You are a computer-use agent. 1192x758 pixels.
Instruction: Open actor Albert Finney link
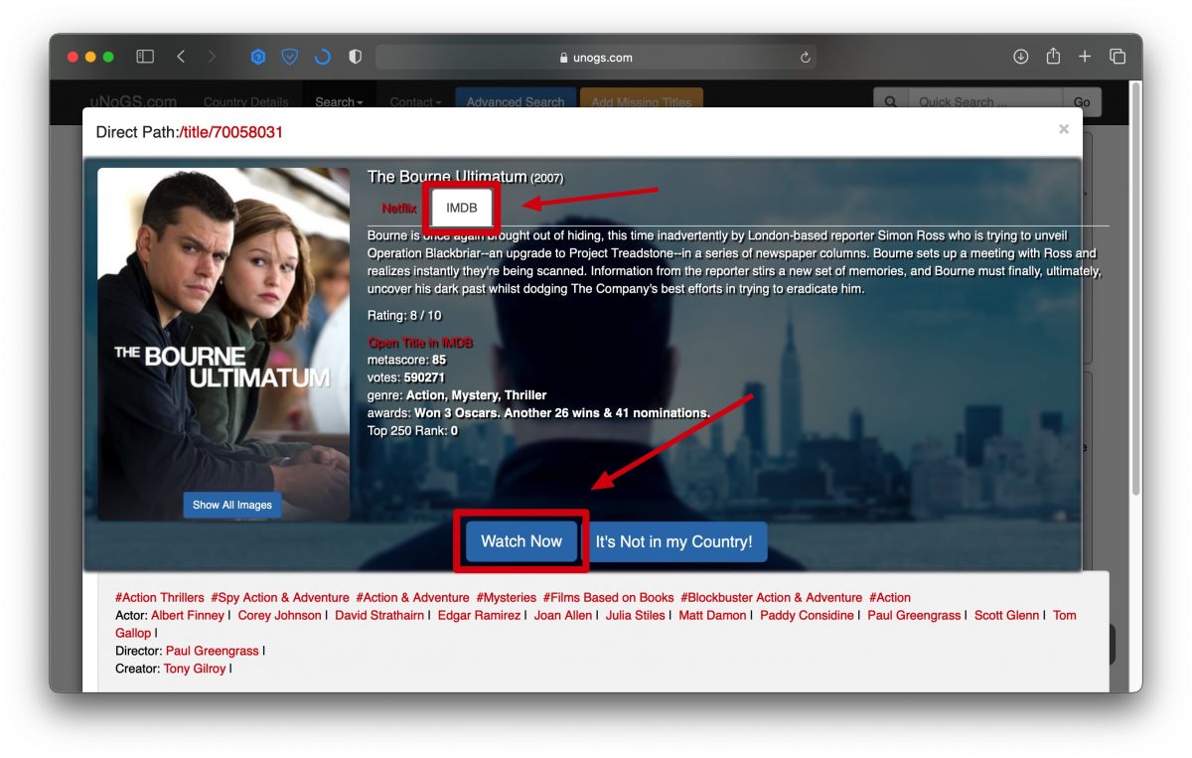tap(188, 616)
